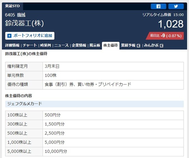
Task: Go to the ニュース tab
Action: click(61, 45)
